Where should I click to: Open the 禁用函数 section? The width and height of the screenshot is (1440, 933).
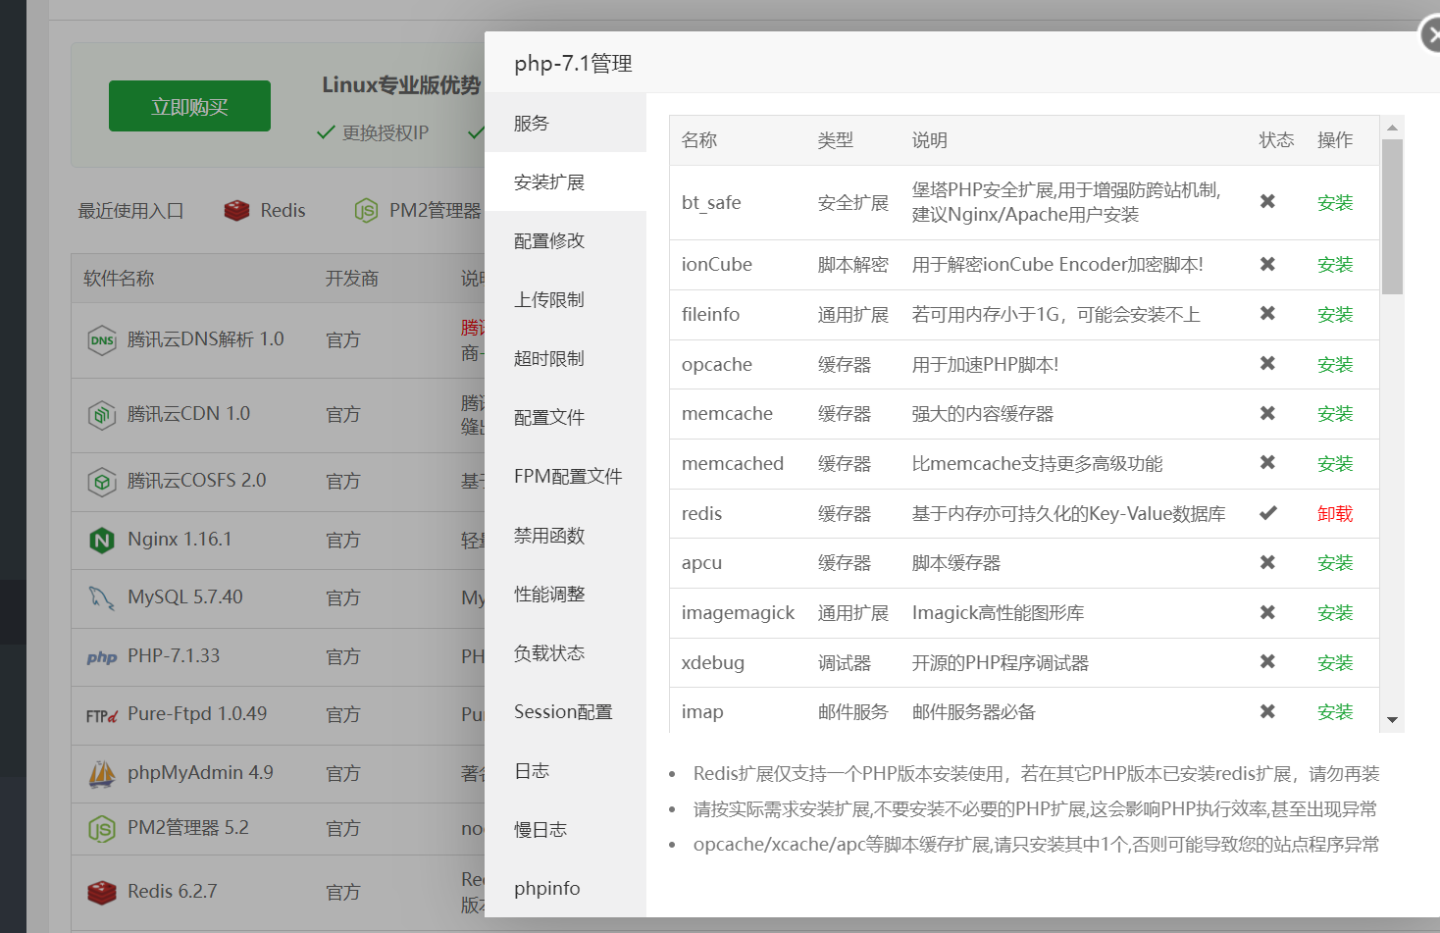(546, 535)
